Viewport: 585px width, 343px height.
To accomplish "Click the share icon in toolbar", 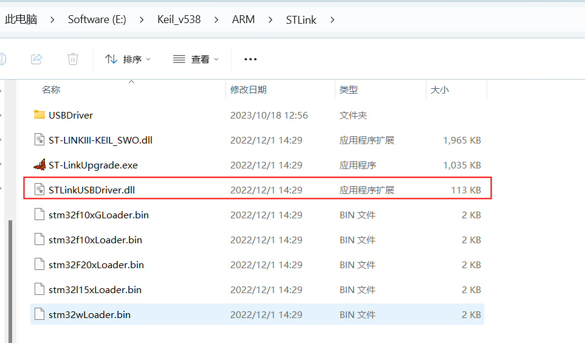I will [36, 59].
